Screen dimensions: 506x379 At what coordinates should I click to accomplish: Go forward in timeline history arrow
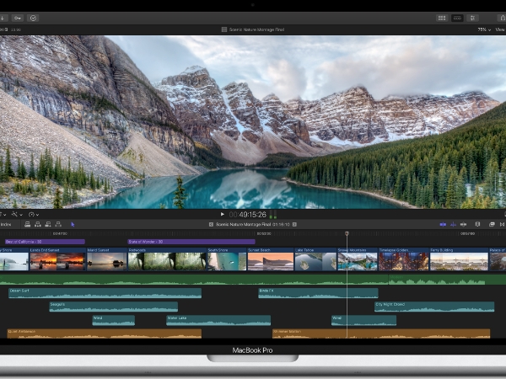(294, 224)
